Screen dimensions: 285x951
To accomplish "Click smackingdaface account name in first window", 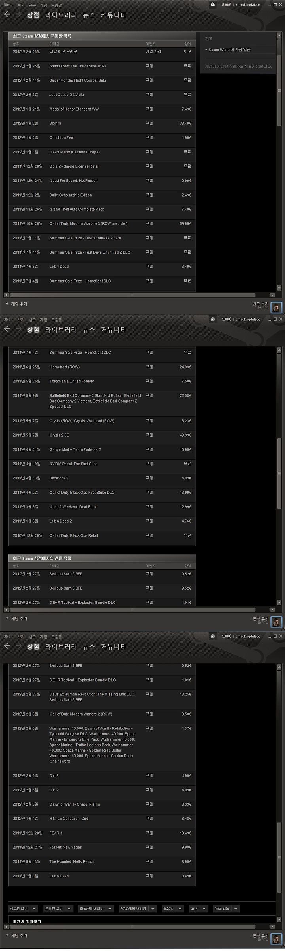I will pos(248,5).
